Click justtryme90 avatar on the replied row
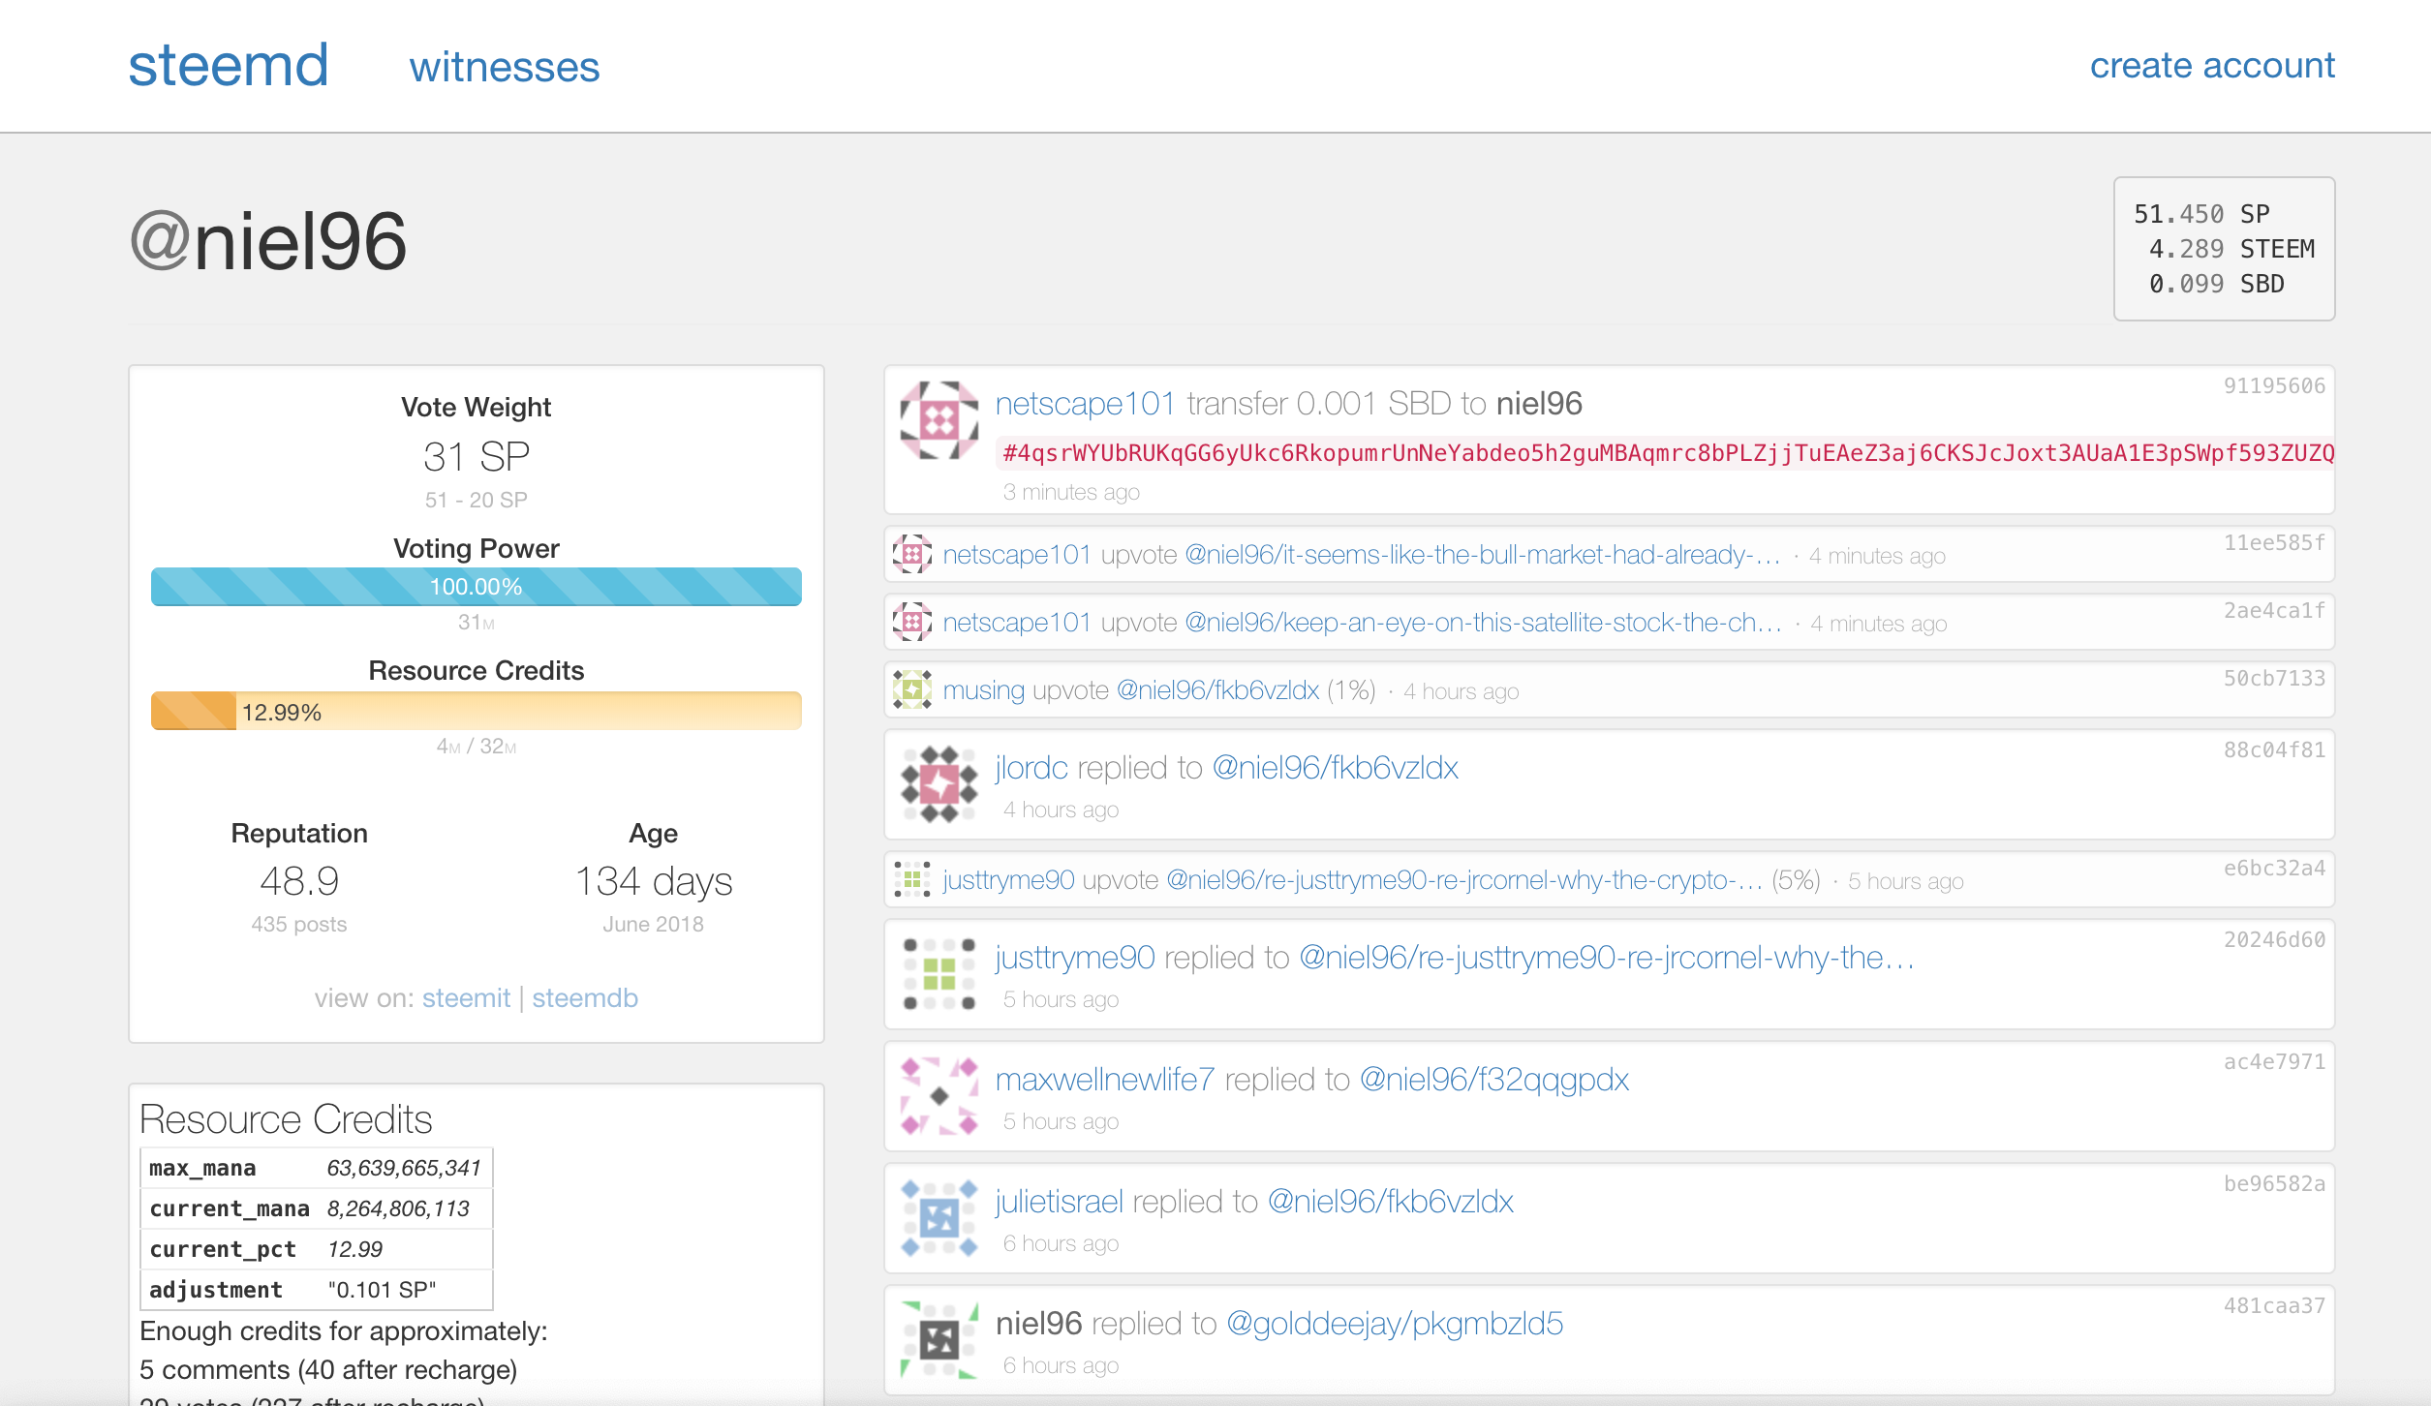The height and width of the screenshot is (1406, 2431). pyautogui.click(x=939, y=974)
